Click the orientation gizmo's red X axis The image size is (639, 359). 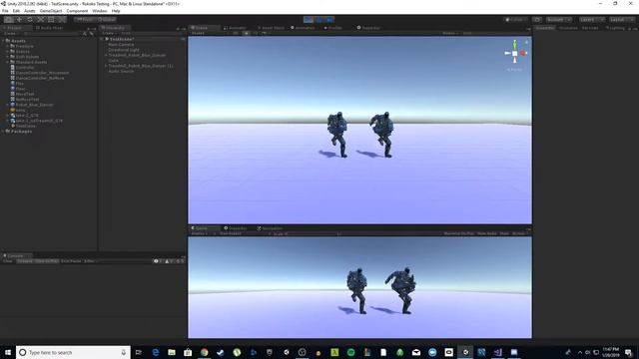pos(523,53)
